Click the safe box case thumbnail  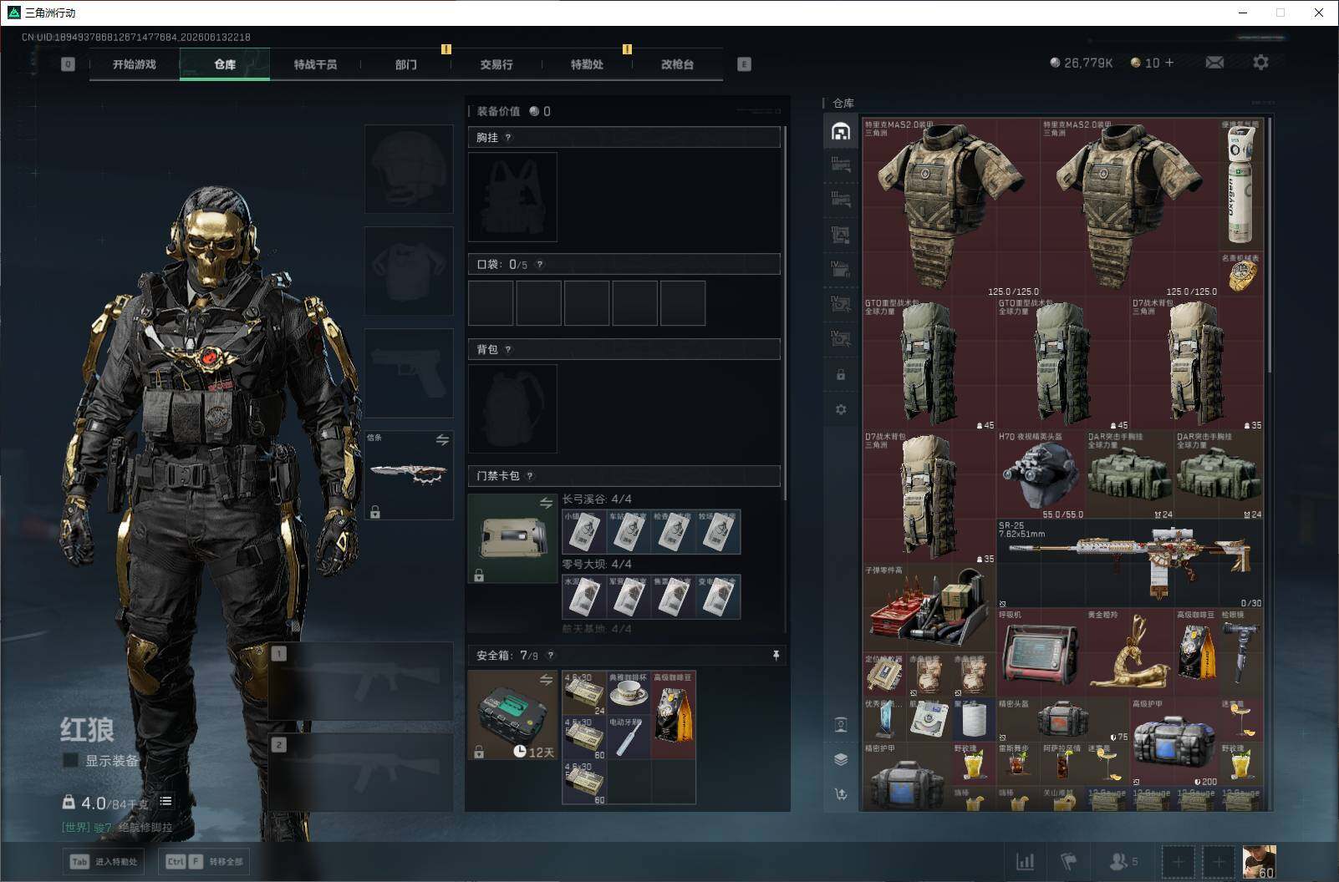pos(512,715)
